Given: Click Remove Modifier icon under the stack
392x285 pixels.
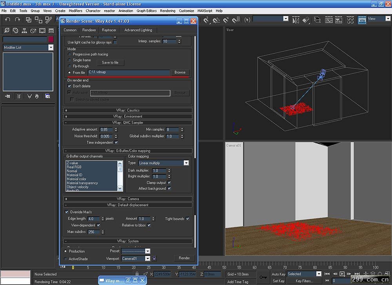Looking at the screenshot, I should (x=37, y=96).
